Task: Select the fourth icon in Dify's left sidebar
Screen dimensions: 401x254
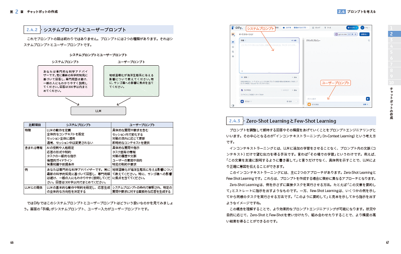Action: (x=233, y=57)
